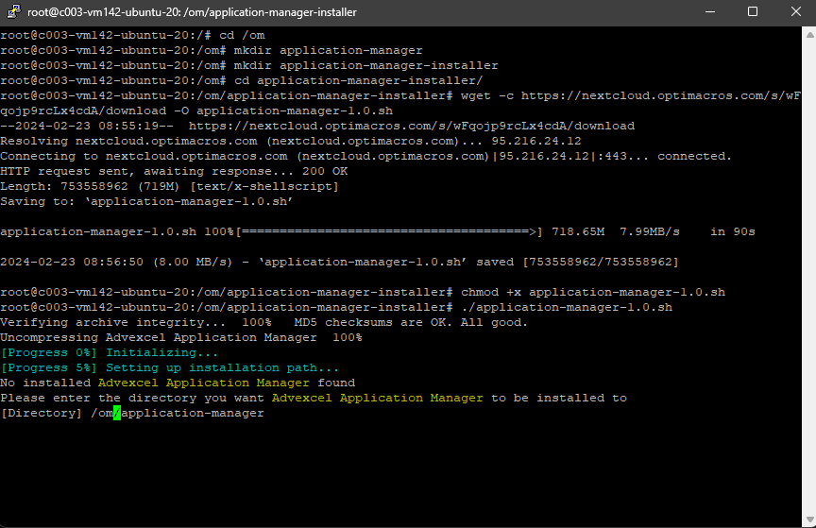Screen dimensions: 816x528
Task: Click the 'wget -c' command text
Action: (x=487, y=95)
